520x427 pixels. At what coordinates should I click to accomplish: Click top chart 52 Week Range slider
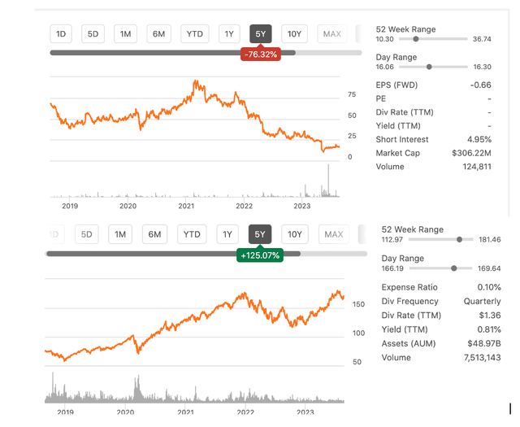[x=416, y=39]
